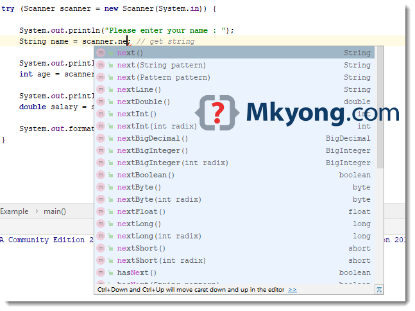Click the pi icon in popup footer

point(379,290)
